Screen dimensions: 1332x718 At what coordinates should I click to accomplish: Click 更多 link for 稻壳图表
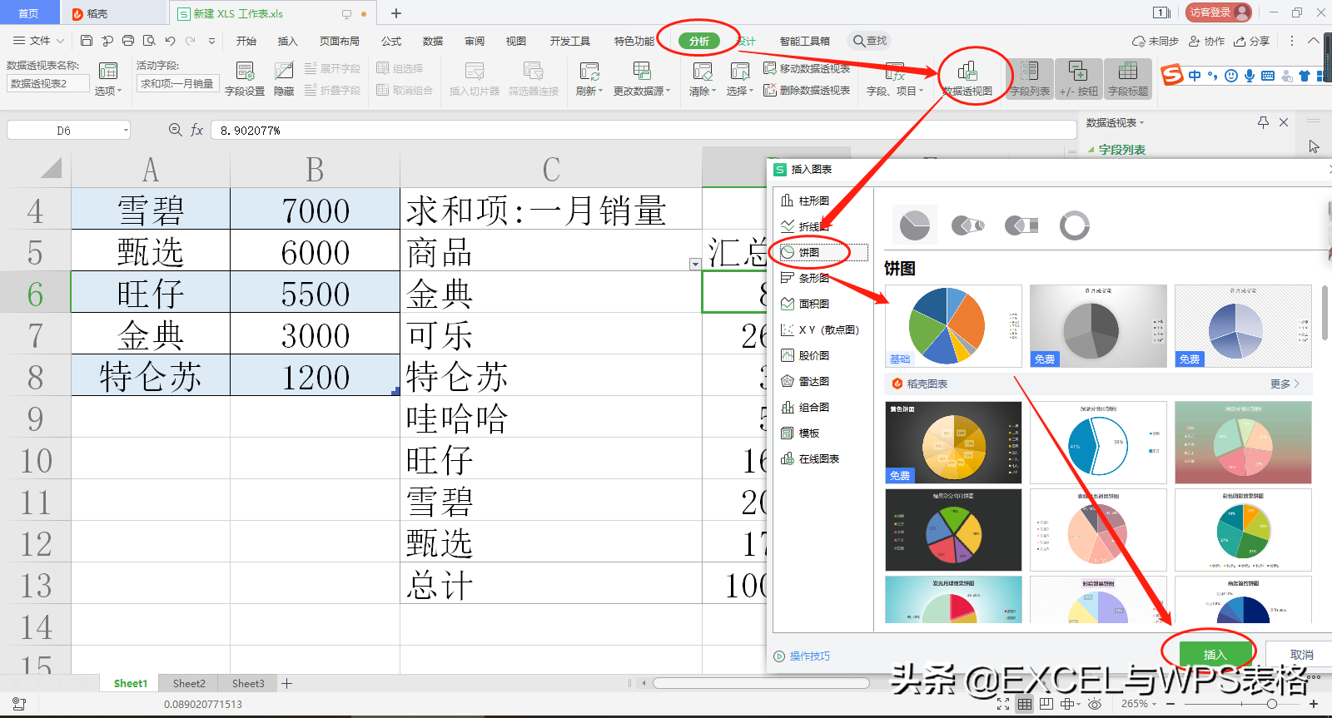click(x=1285, y=384)
